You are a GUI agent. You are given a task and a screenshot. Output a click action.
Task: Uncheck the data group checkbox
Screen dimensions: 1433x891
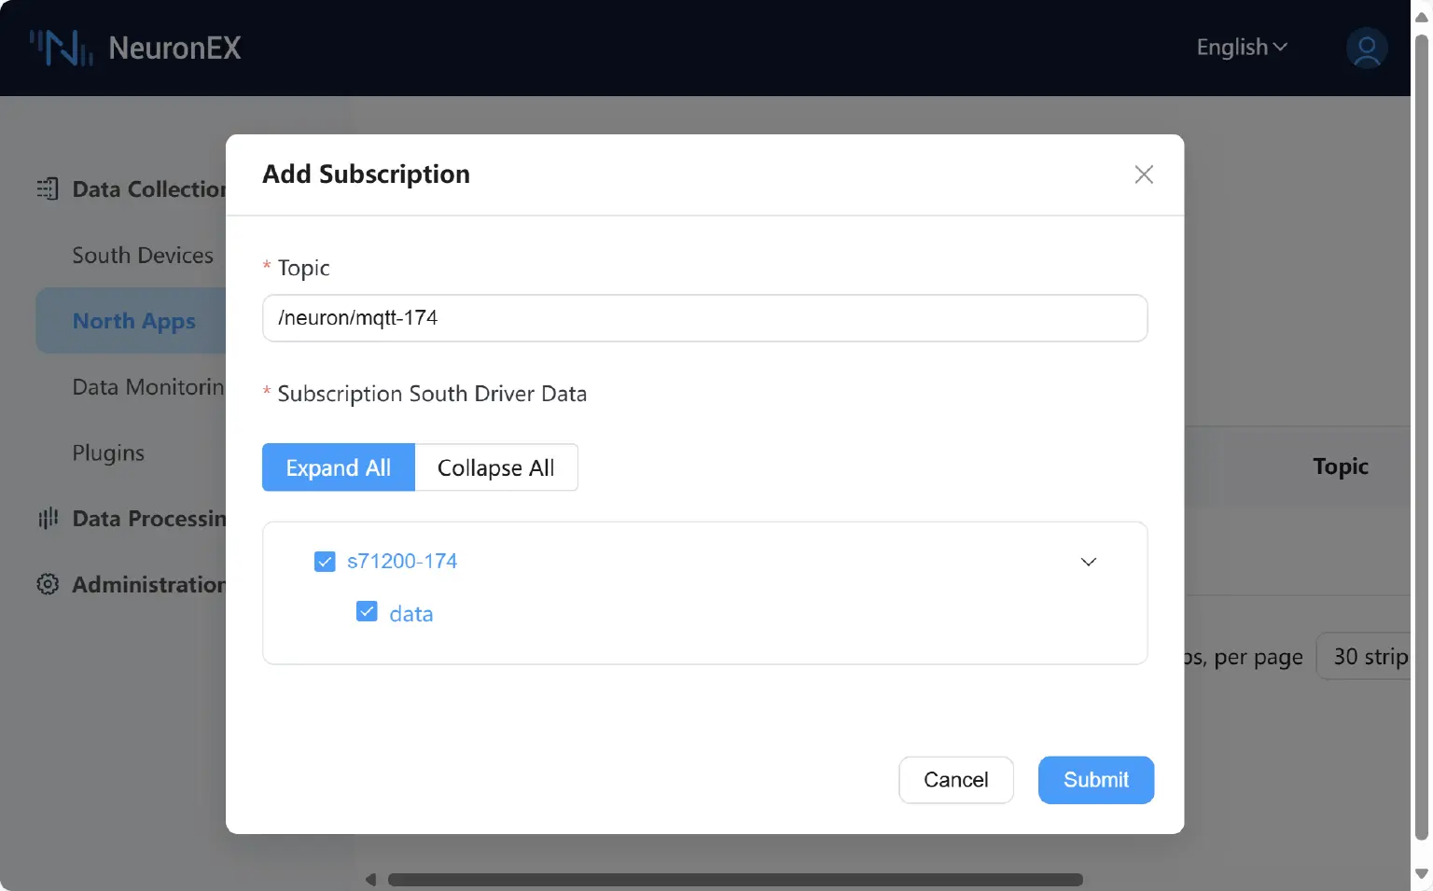[x=366, y=611]
